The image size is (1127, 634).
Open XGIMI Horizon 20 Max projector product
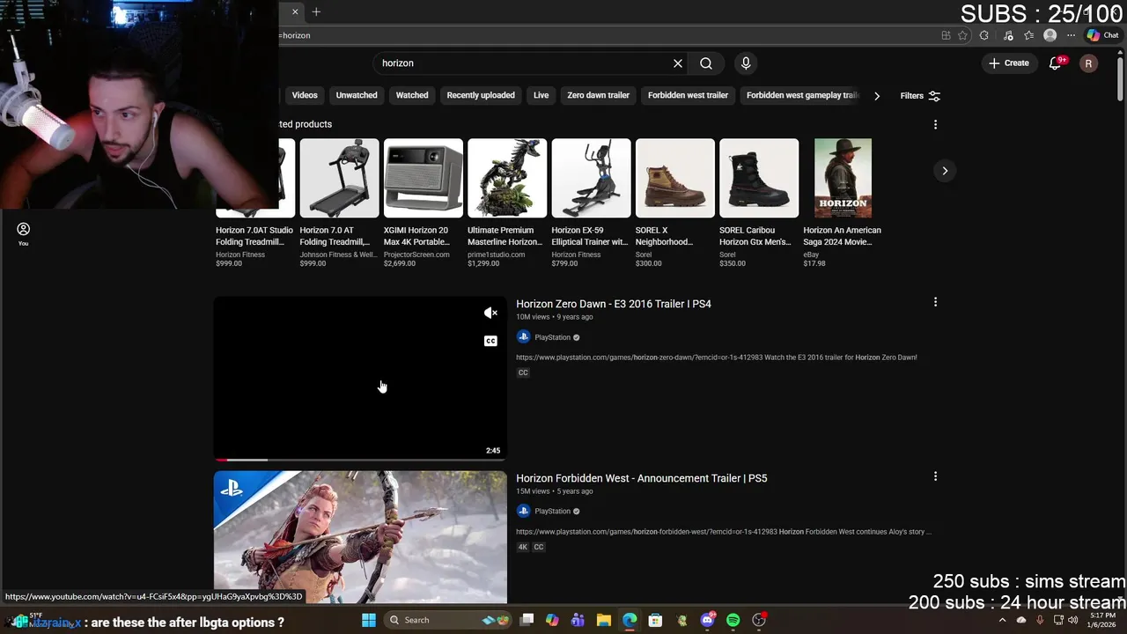point(423,203)
